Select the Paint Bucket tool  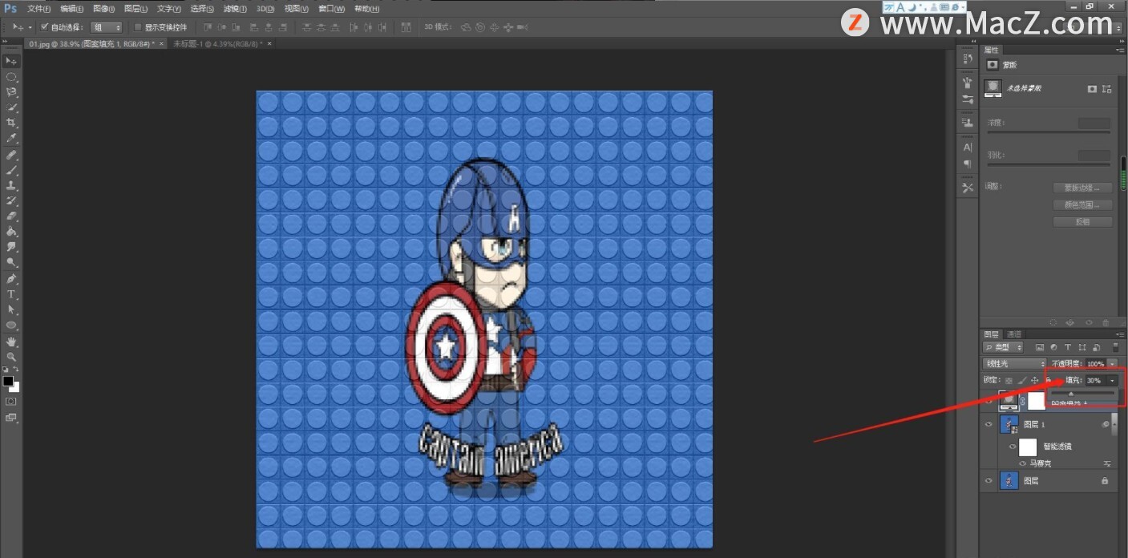click(x=11, y=232)
